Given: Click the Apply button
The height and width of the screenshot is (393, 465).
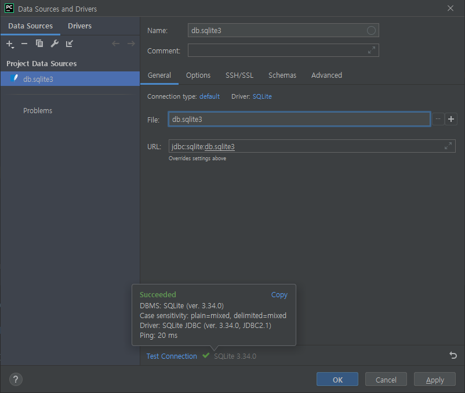Looking at the screenshot, I should pos(435,379).
